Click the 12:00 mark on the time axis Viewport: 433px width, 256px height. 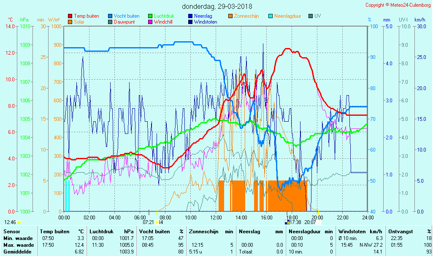[x=216, y=217]
